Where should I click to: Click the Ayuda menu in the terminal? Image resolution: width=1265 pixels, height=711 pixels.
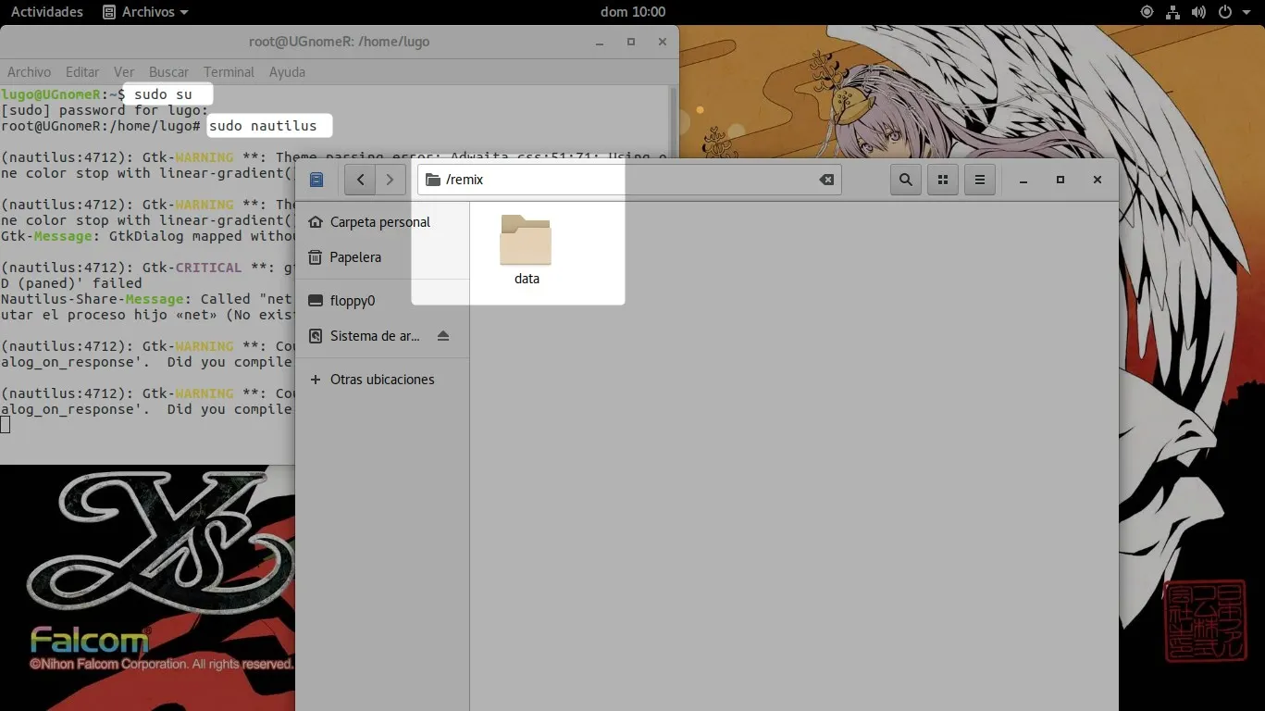pos(287,71)
